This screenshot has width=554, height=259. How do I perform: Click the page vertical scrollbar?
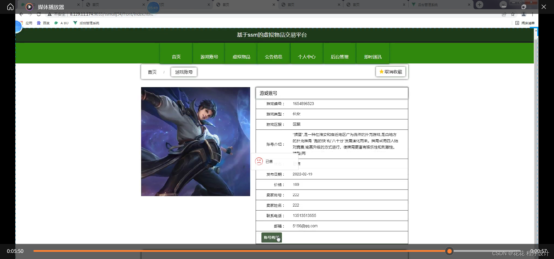536,136
